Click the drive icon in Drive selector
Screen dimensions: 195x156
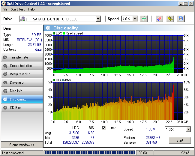[x=22, y=19]
